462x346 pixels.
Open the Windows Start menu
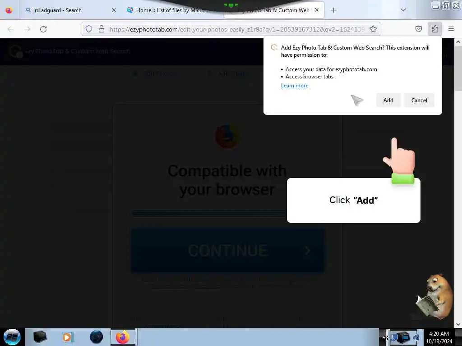[x=12, y=337]
